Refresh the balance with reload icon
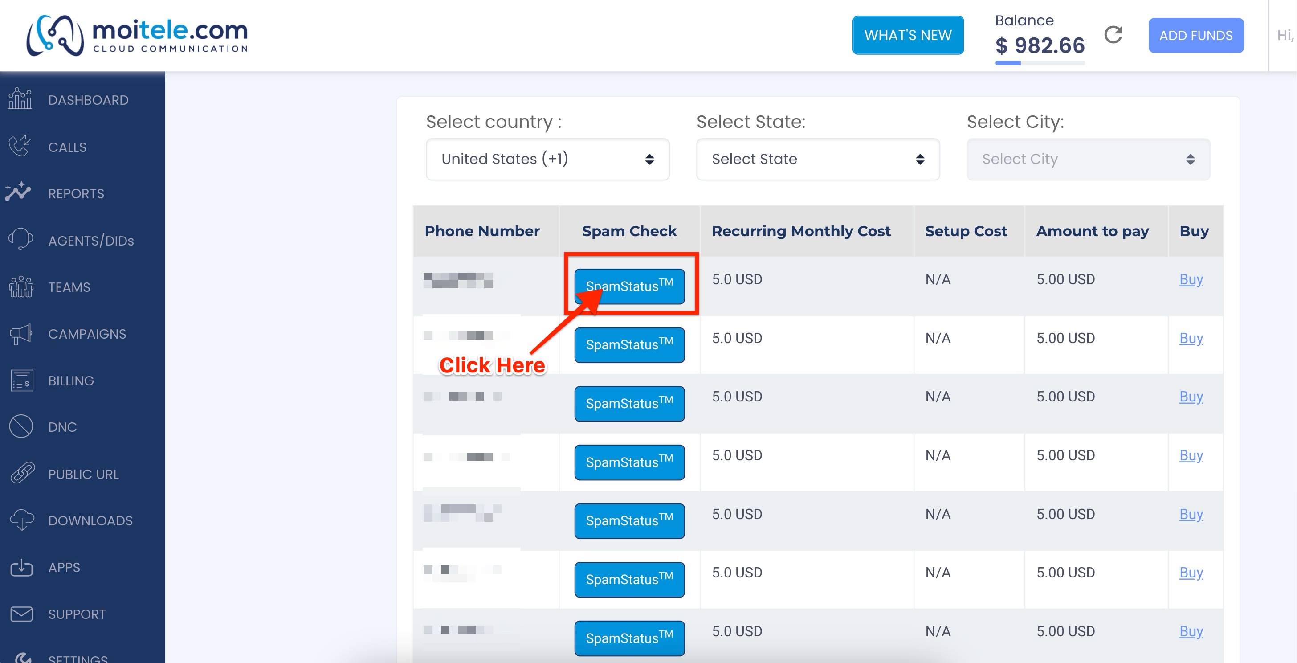Image resolution: width=1297 pixels, height=663 pixels. point(1113,35)
